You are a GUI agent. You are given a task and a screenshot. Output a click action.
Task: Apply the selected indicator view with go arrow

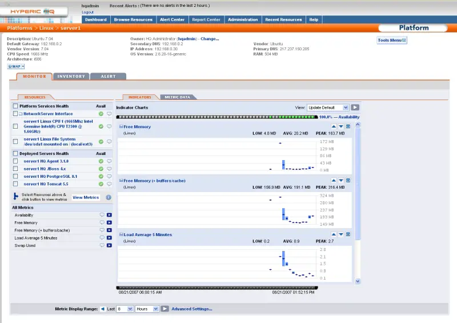[355, 107]
